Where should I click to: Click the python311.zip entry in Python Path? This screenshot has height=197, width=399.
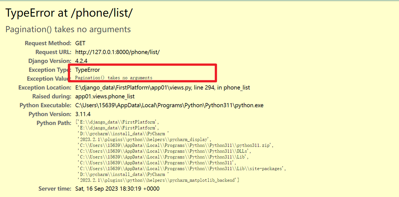[x=176, y=145]
